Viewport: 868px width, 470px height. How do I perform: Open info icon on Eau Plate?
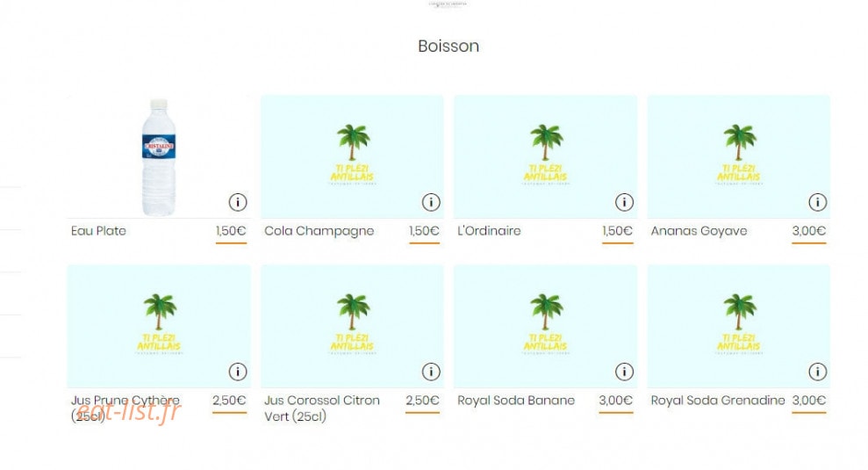(238, 202)
